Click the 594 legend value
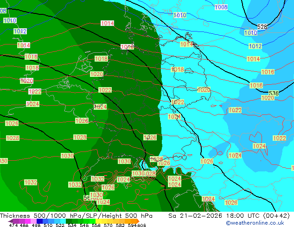 [132, 225]
